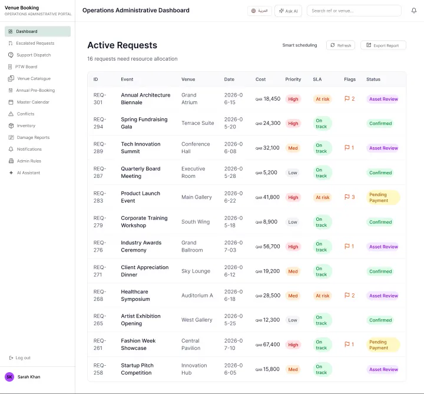Select the Annual Architecture Biennale event
The height and width of the screenshot is (394, 424).
[x=145, y=99]
